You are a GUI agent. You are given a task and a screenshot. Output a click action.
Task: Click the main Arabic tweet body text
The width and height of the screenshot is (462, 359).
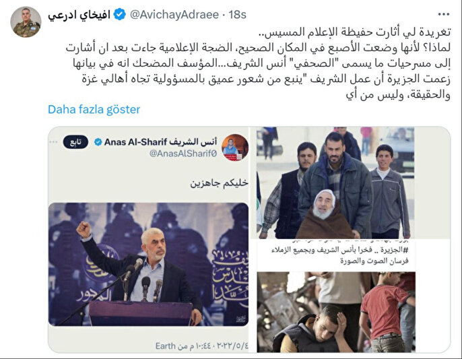pyautogui.click(x=258, y=63)
